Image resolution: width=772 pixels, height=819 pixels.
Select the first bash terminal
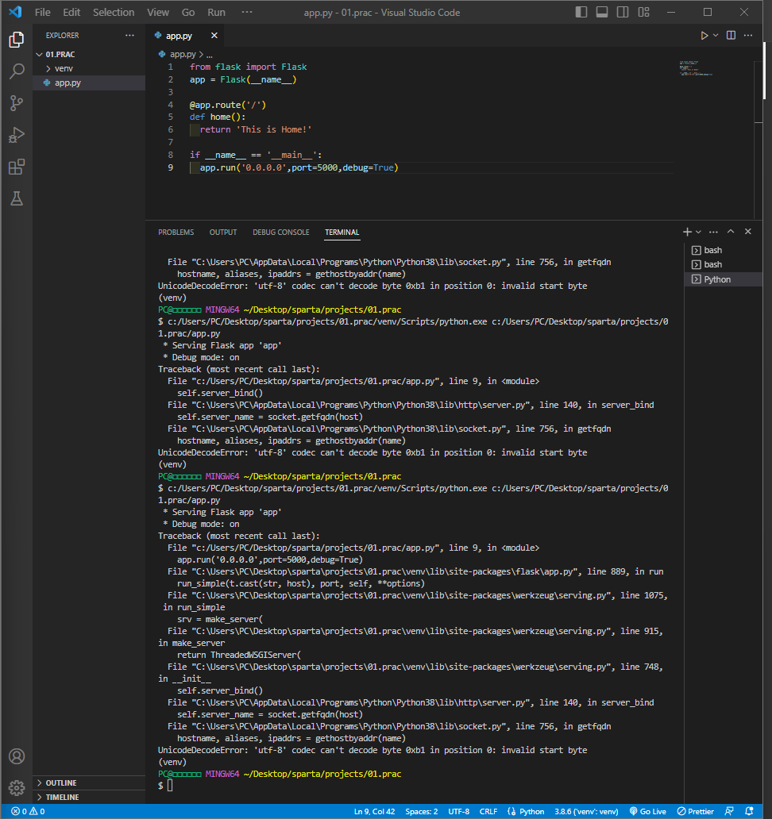tap(723, 250)
